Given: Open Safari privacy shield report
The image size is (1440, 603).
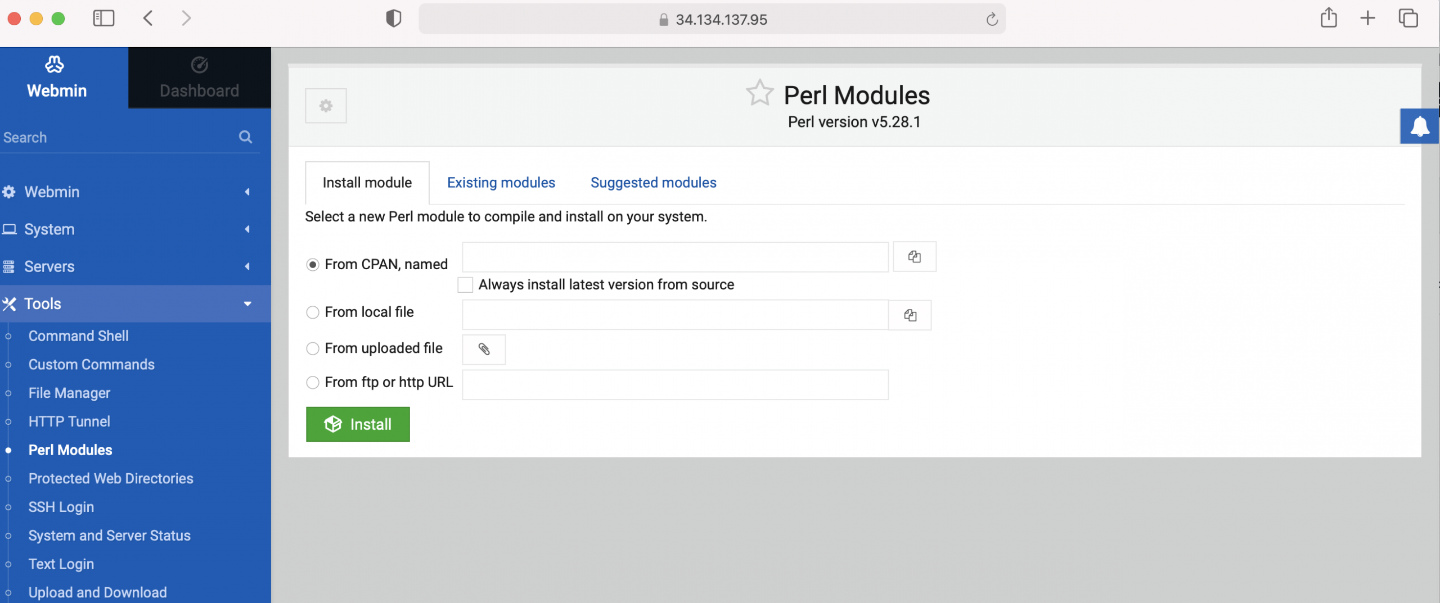Looking at the screenshot, I should 394,19.
